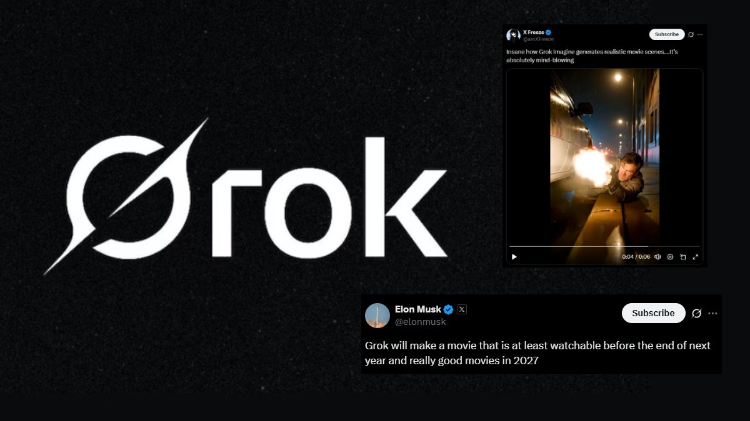Click X Freeze's profile avatar

point(514,35)
